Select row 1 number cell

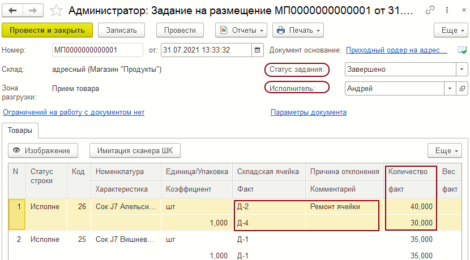(17, 215)
